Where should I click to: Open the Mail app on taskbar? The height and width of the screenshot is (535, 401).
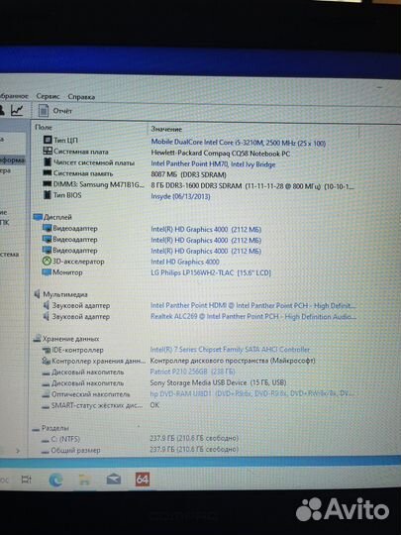[x=114, y=480]
